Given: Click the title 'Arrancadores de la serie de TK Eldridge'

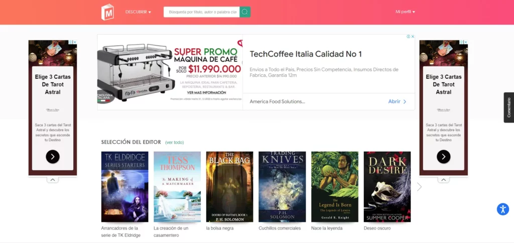Looking at the screenshot, I should (x=119, y=231).
